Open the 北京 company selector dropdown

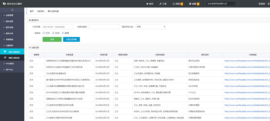pos(221,4)
